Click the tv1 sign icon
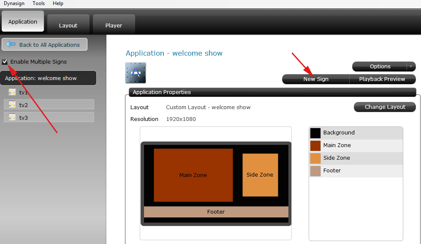 pyautogui.click(x=12, y=92)
